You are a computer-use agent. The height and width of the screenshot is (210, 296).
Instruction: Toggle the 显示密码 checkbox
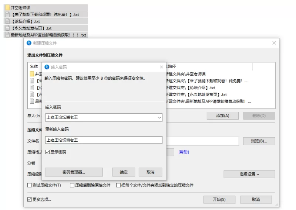[47, 152]
